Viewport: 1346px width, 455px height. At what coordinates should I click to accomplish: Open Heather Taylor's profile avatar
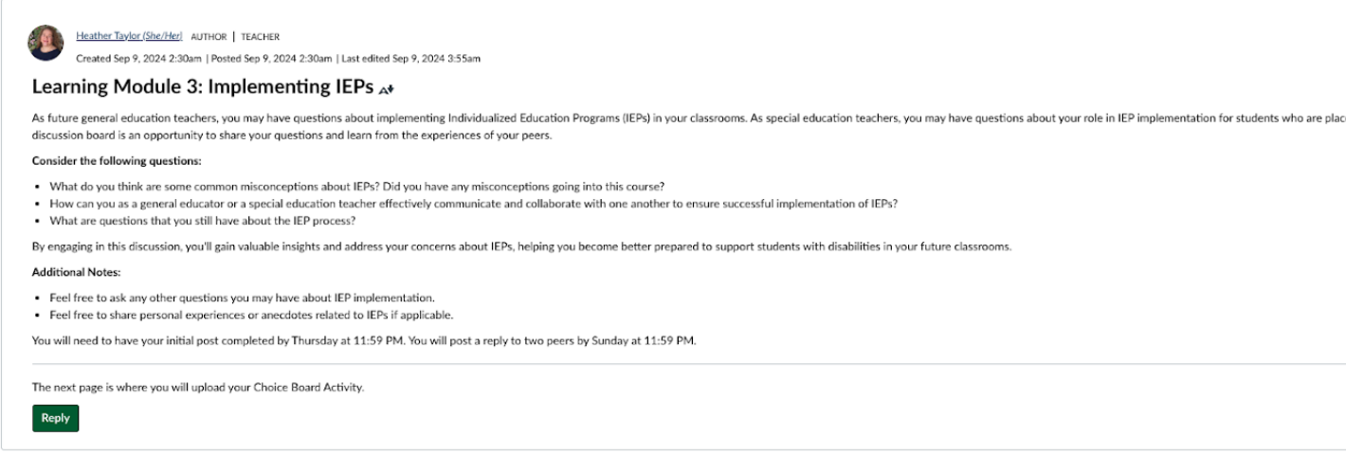click(x=46, y=44)
